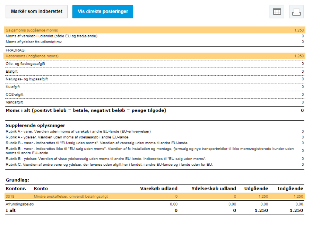The height and width of the screenshot is (227, 312).
Task: Click the 'Rubrik A - varer' line
Action: point(78,131)
